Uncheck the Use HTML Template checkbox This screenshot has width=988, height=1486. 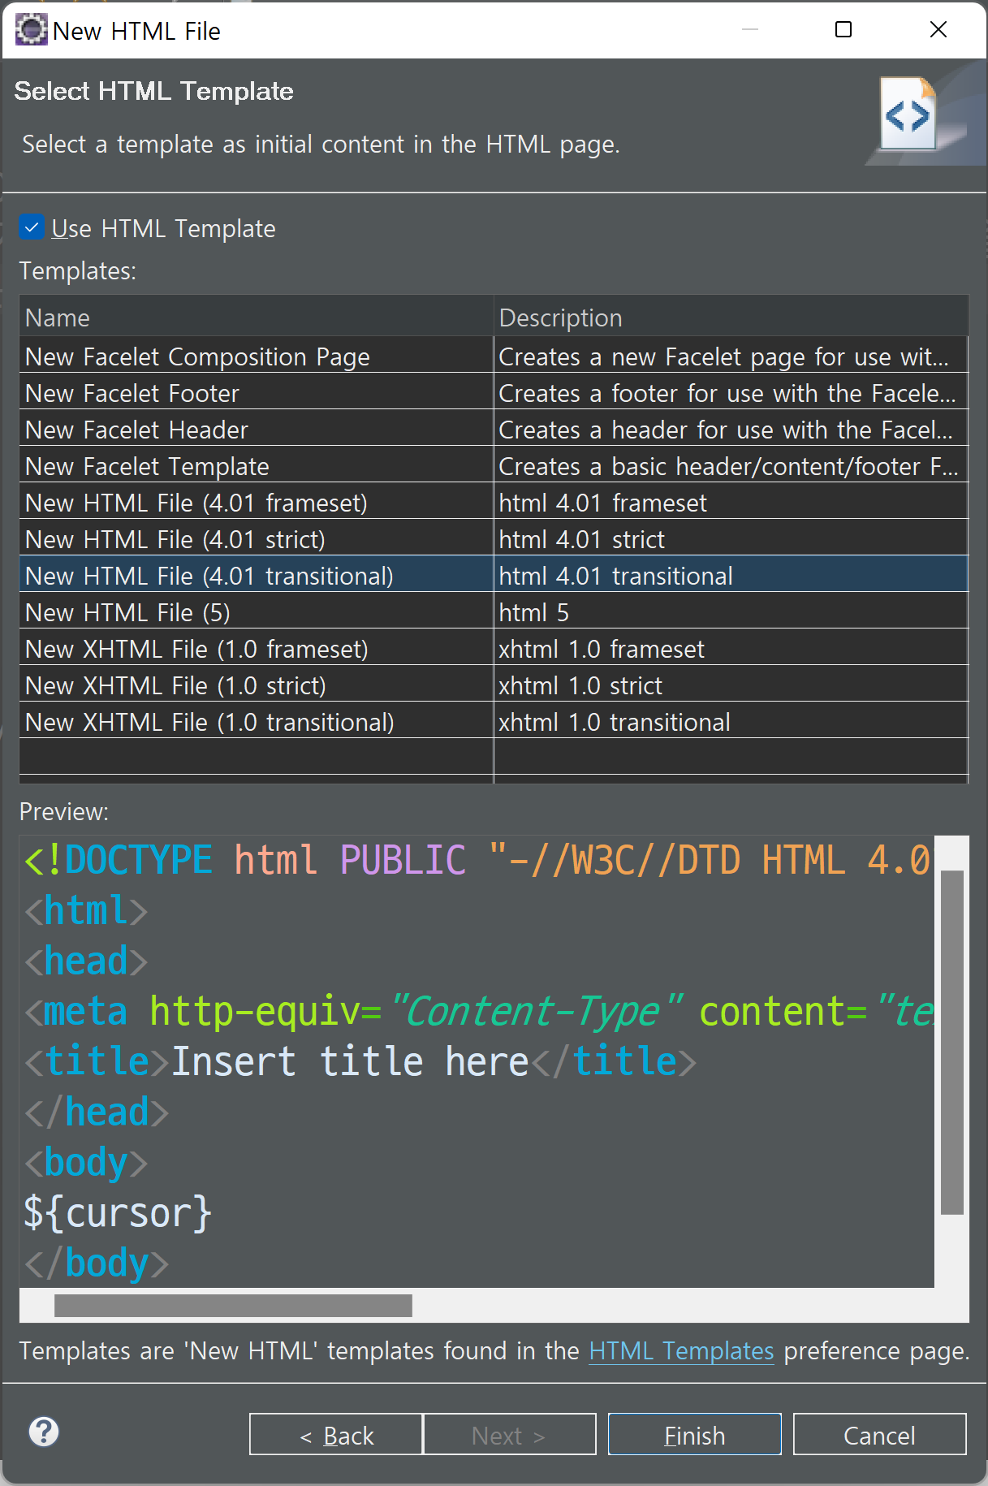click(32, 227)
